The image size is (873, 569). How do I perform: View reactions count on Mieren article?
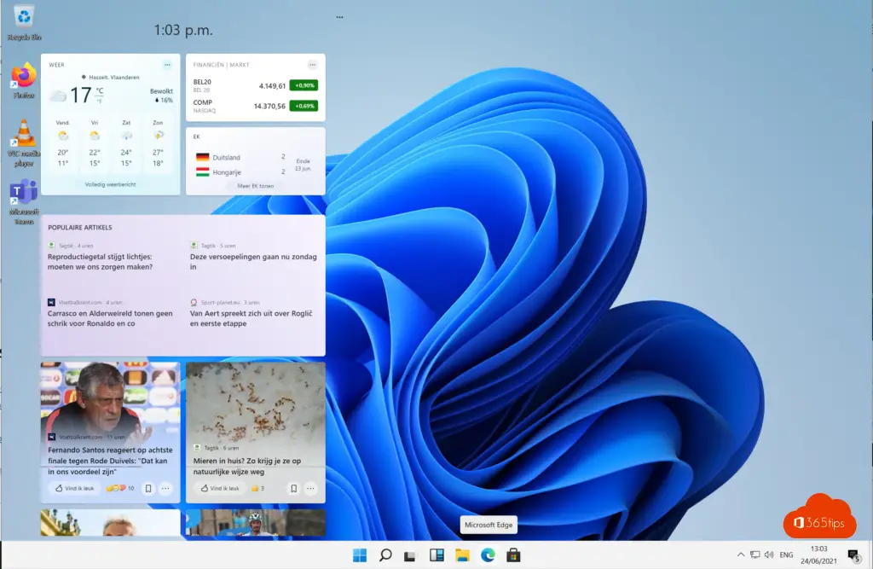click(257, 488)
